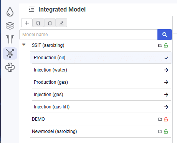Screen dimensions: 177x143
Task: Add a new model with plus button
Action: [x=27, y=23]
